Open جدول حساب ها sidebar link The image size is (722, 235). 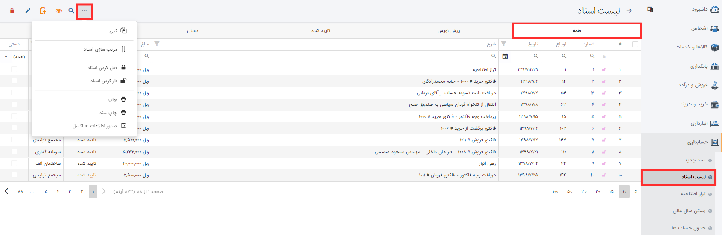(x=689, y=228)
